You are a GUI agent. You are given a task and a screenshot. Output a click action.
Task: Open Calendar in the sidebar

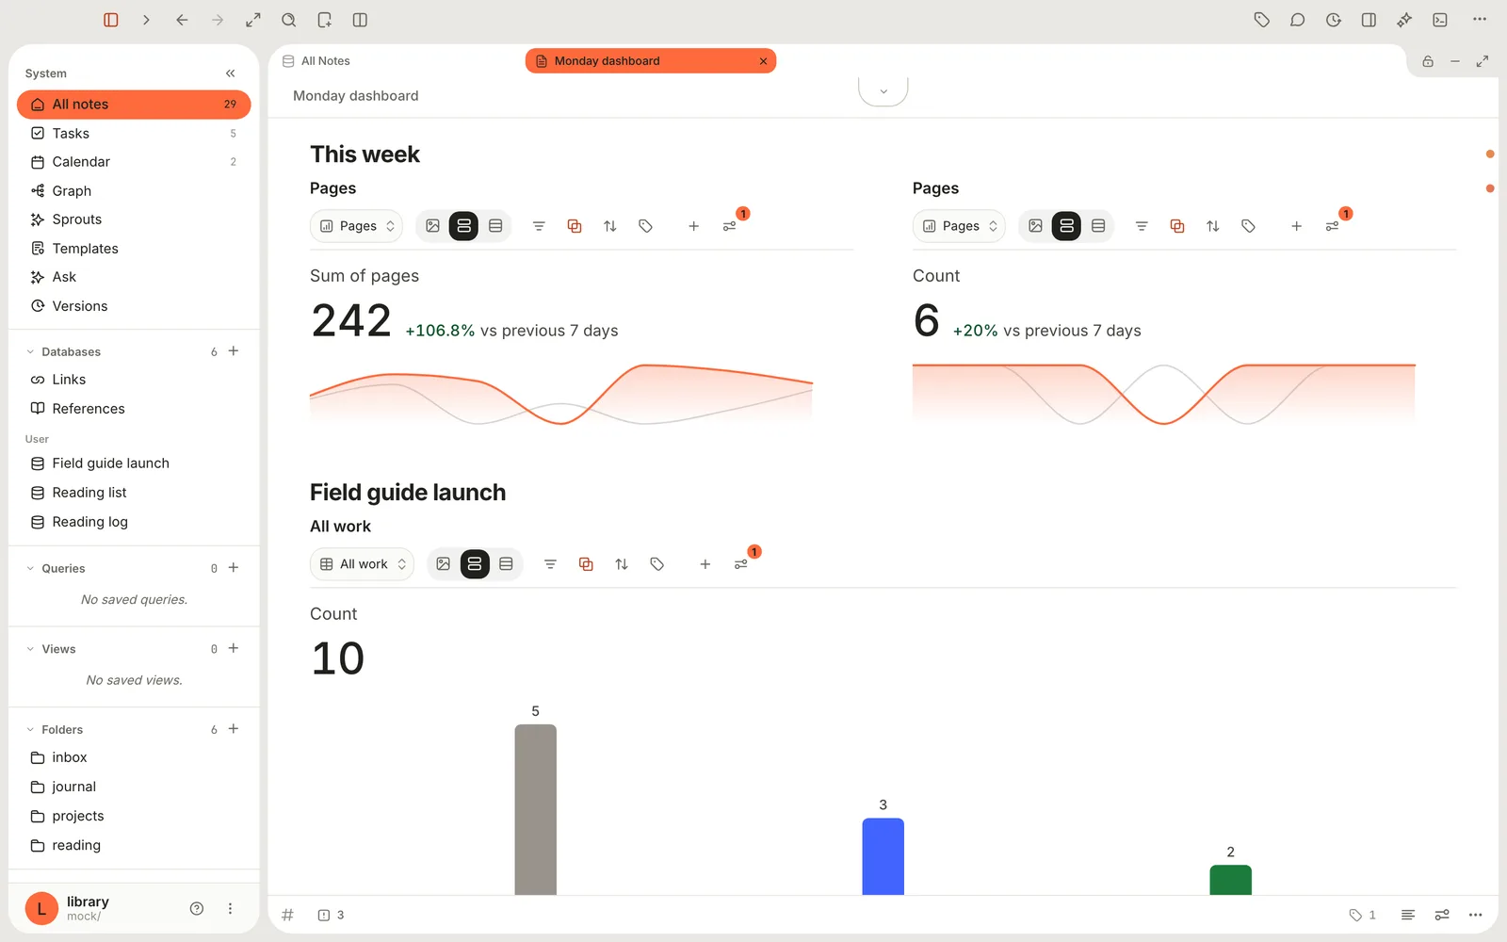[x=134, y=162]
